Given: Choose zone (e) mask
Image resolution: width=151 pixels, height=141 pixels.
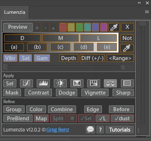Looking at the screenshot, I should click(x=107, y=47).
